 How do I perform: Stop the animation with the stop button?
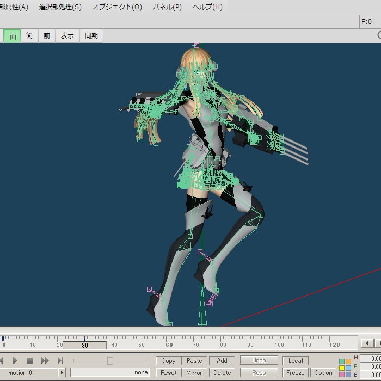coord(30,360)
